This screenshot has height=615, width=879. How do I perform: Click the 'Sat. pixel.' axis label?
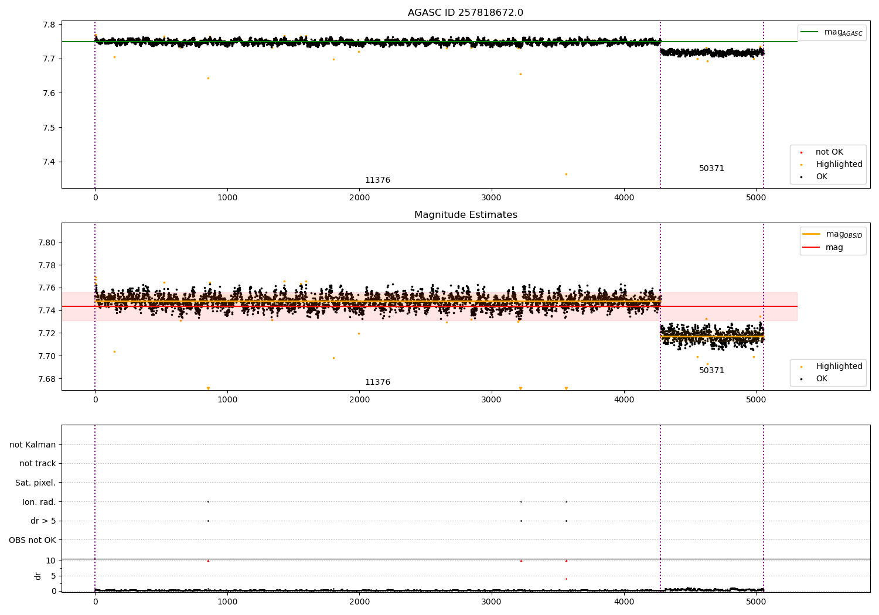(36, 483)
